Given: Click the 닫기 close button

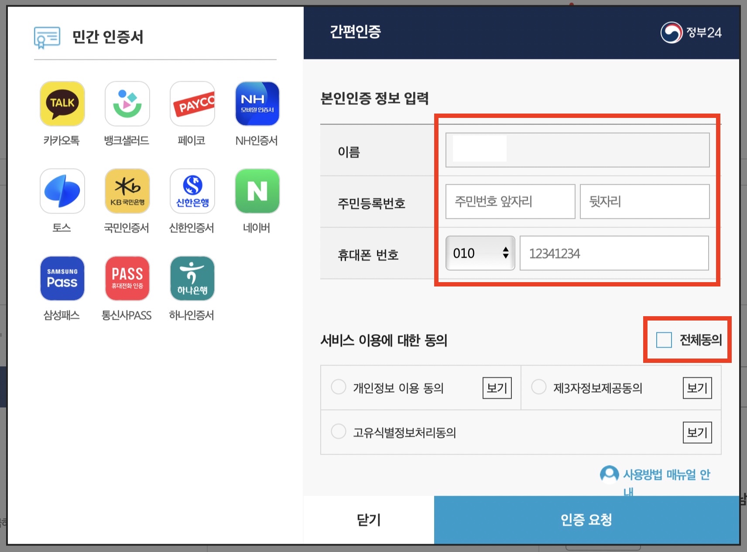Looking at the screenshot, I should pos(369,520).
